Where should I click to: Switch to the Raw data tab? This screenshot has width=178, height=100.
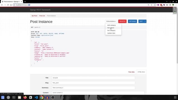click(131, 72)
